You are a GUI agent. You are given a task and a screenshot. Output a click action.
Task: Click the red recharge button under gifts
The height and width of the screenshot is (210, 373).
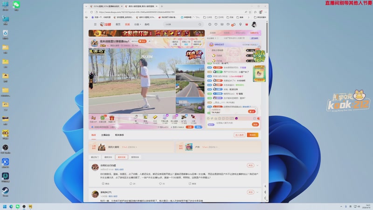[x=189, y=127]
